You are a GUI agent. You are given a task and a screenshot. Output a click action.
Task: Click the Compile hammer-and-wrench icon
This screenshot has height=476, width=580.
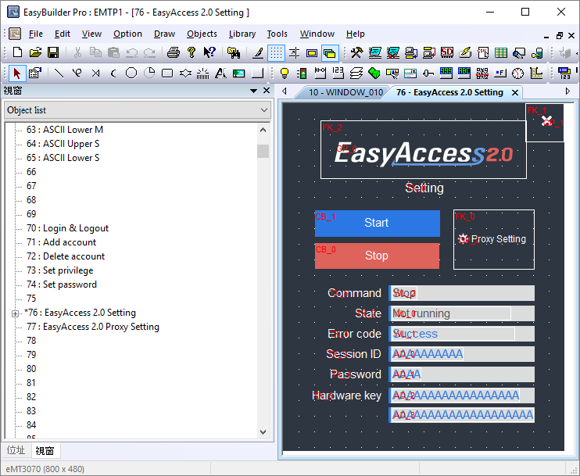coord(357,52)
